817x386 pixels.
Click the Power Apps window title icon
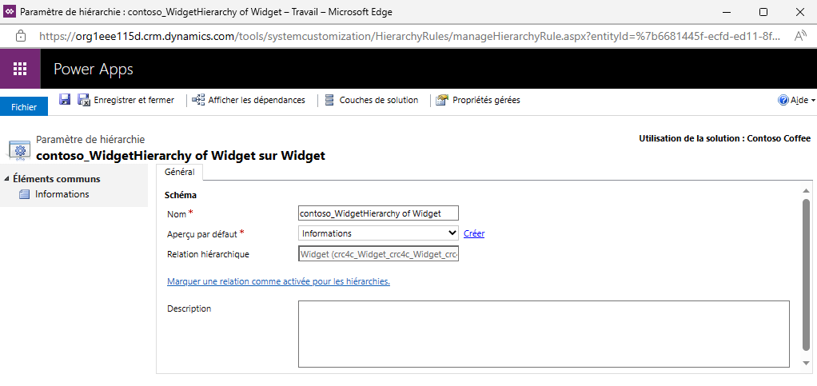10,11
